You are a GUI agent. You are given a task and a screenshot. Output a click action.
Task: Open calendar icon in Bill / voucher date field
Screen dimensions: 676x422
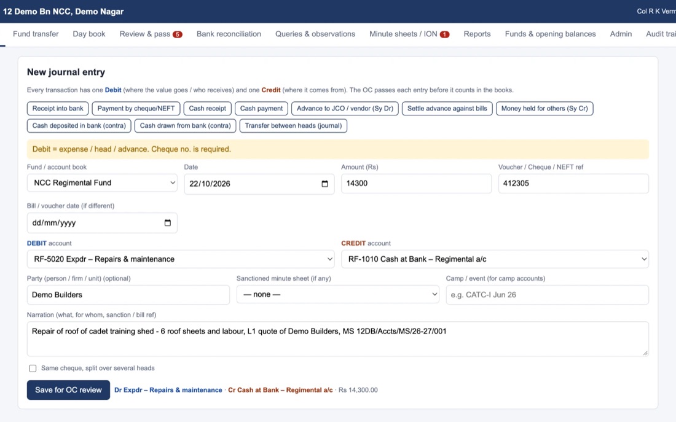pos(168,223)
